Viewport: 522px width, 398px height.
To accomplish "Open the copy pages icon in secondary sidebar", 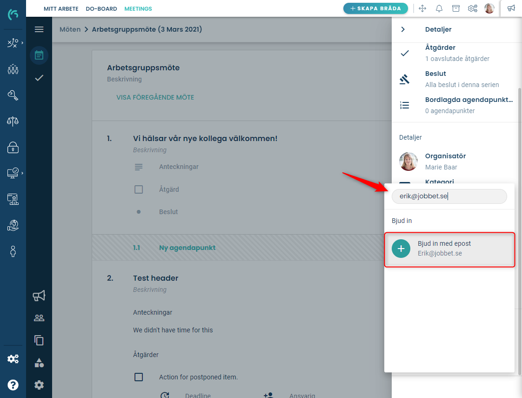I will coord(39,340).
